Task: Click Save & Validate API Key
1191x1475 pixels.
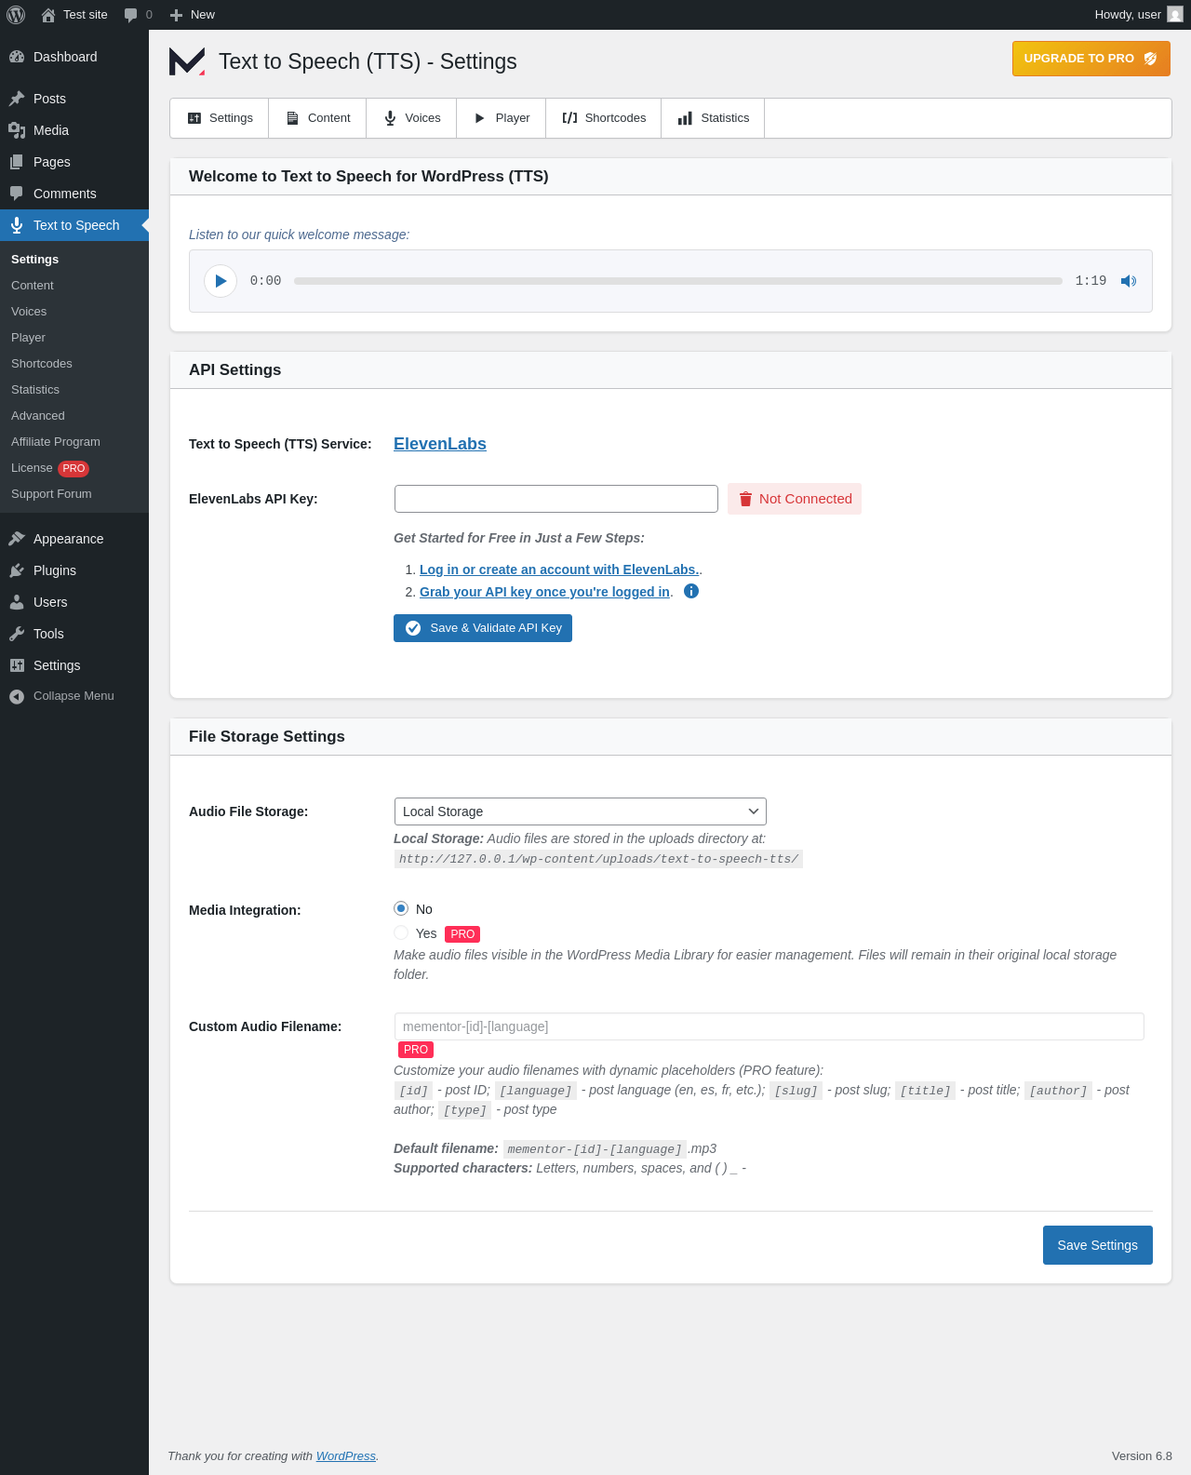Action: (x=483, y=628)
